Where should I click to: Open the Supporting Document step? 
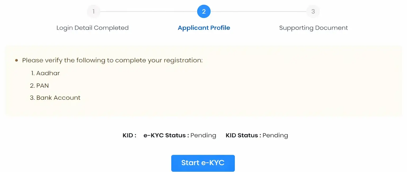[x=313, y=28]
